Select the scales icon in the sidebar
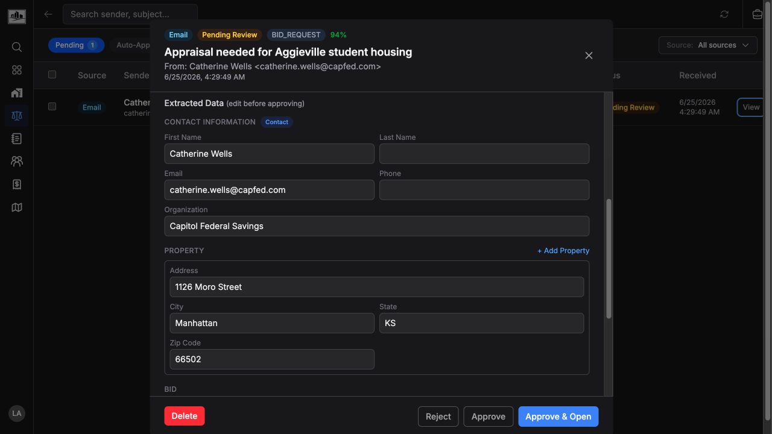The image size is (772, 434). 17,116
